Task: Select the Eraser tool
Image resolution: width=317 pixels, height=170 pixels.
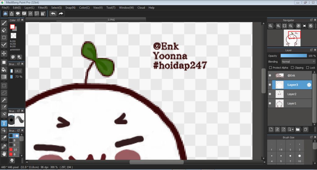Action: pyautogui.click(x=4, y=30)
